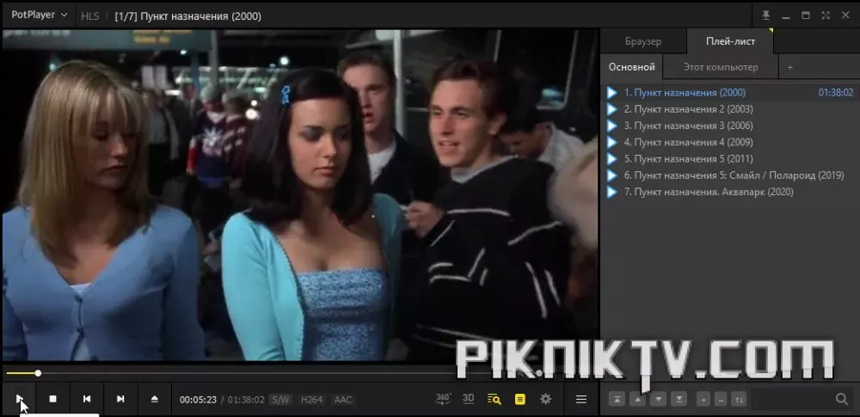Switch to the Браузер tab
860x417 pixels.
pyautogui.click(x=643, y=41)
